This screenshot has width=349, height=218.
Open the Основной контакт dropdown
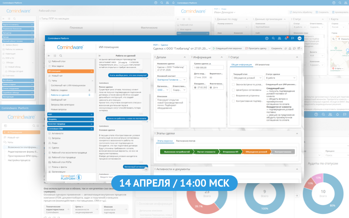pyautogui.click(x=171, y=80)
